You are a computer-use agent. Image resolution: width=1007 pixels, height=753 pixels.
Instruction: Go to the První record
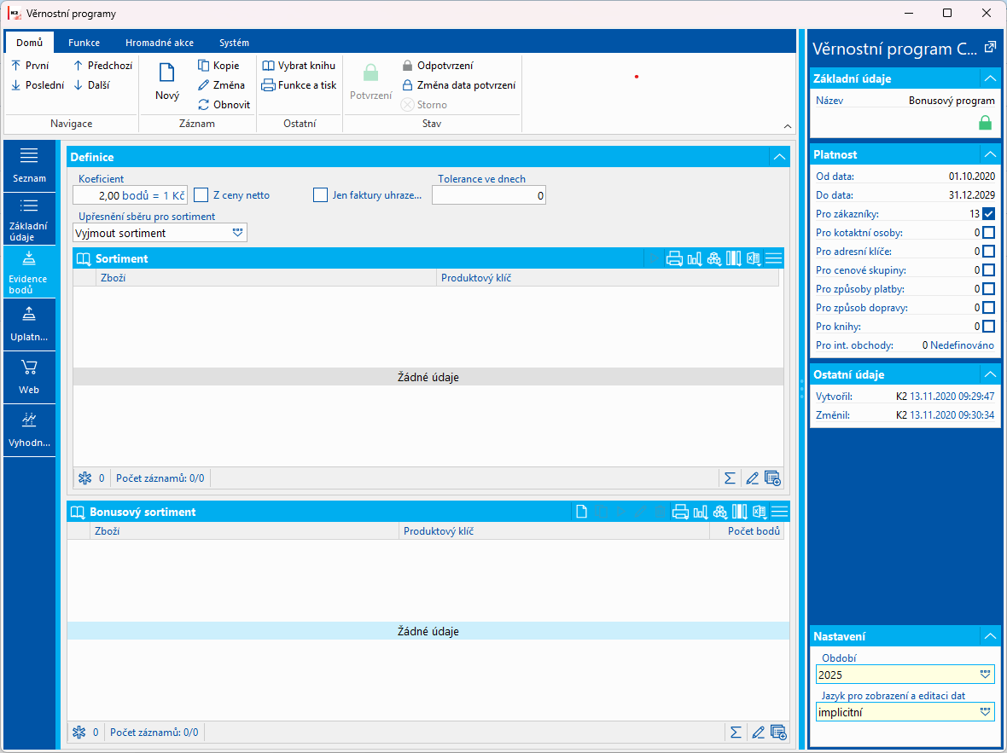(x=30, y=66)
